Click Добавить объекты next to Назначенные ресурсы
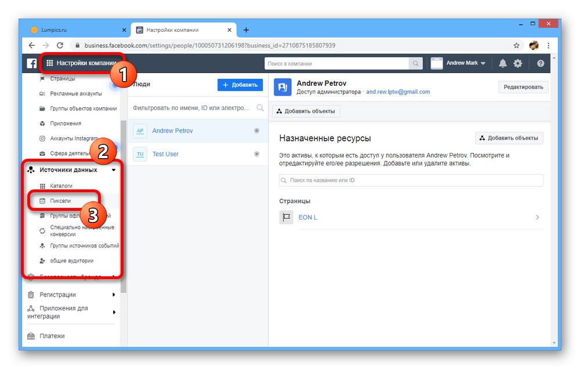 click(x=509, y=138)
